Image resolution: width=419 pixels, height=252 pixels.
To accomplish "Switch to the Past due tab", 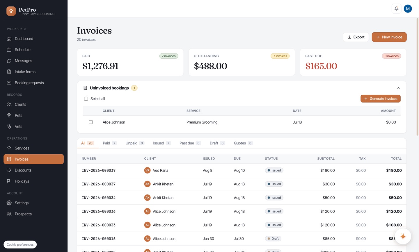I will [190, 143].
